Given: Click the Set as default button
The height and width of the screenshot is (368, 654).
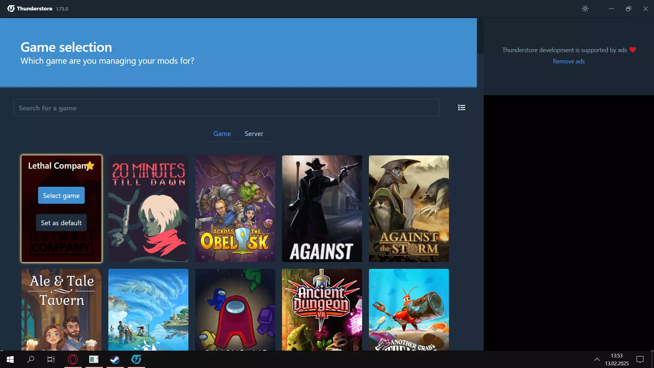Looking at the screenshot, I should click(61, 223).
